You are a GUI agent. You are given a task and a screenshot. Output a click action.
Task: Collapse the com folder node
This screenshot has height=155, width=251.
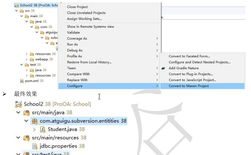(32, 27)
